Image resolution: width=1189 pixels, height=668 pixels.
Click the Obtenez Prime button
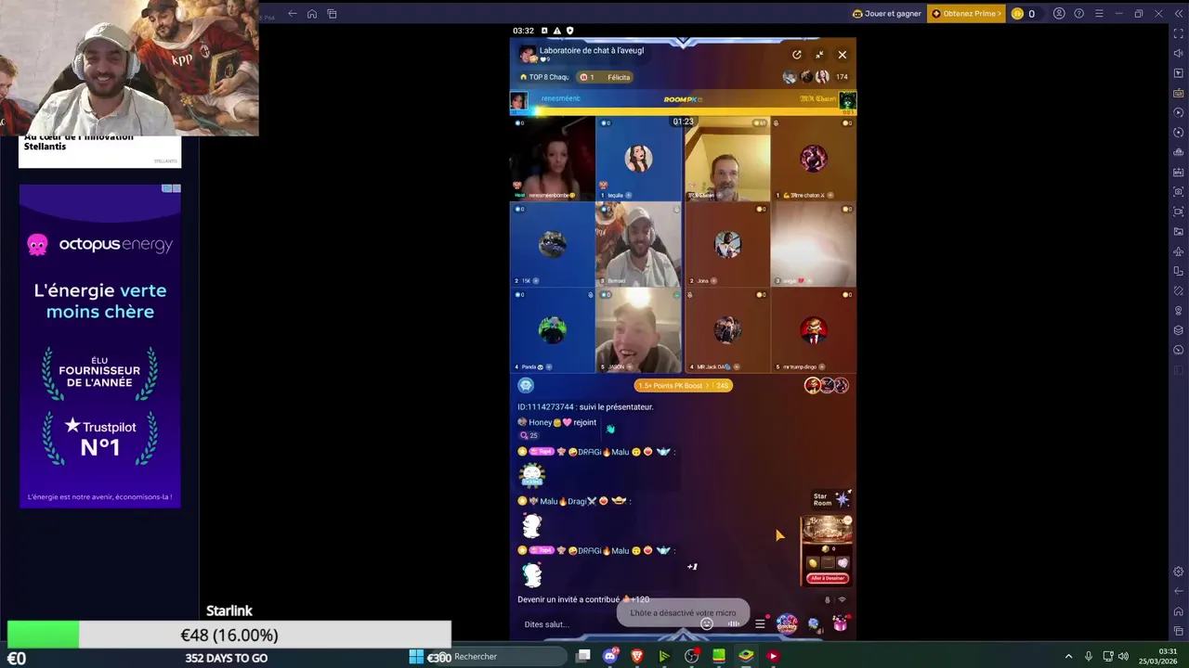967,14
